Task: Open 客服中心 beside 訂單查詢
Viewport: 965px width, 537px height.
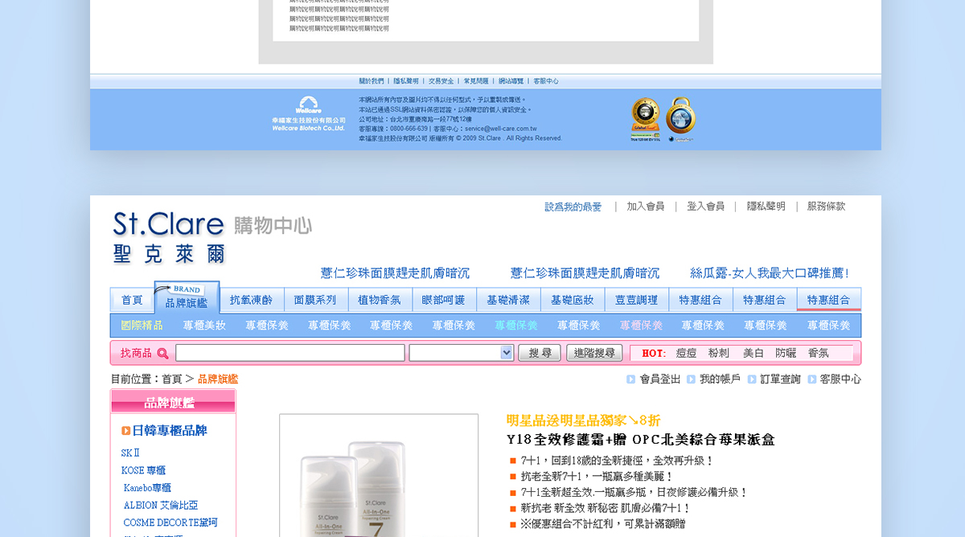Action: coord(840,379)
